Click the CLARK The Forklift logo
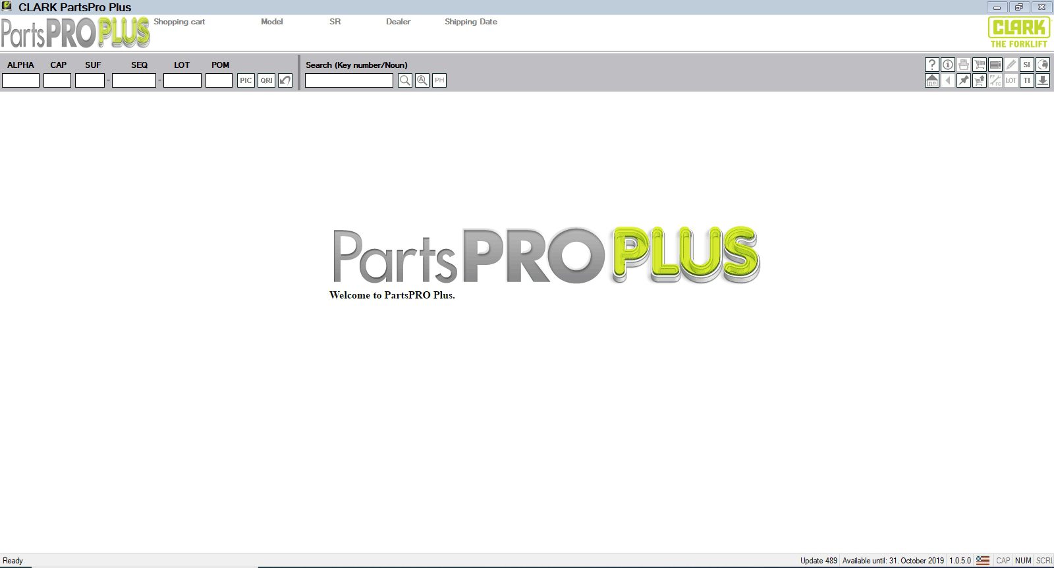This screenshot has width=1054, height=568. 1019,32
